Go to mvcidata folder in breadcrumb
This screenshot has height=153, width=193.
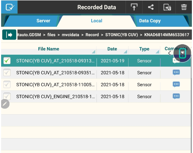coord(70,35)
